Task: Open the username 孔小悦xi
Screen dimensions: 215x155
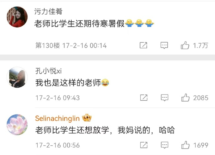Action: tap(49, 71)
